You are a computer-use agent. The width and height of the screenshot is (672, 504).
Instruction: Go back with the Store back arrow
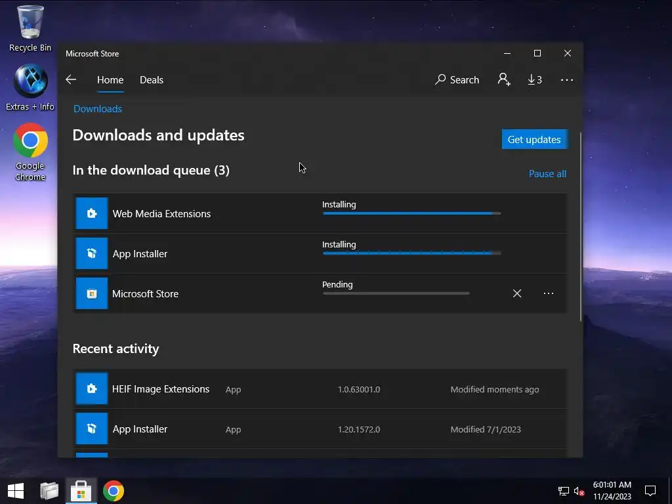(71, 79)
